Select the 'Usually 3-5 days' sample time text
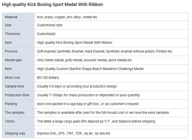The width and height of the screenshot is (192, 140). (x=77, y=86)
